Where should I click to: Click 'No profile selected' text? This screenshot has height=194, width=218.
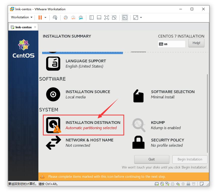[x=167, y=145]
